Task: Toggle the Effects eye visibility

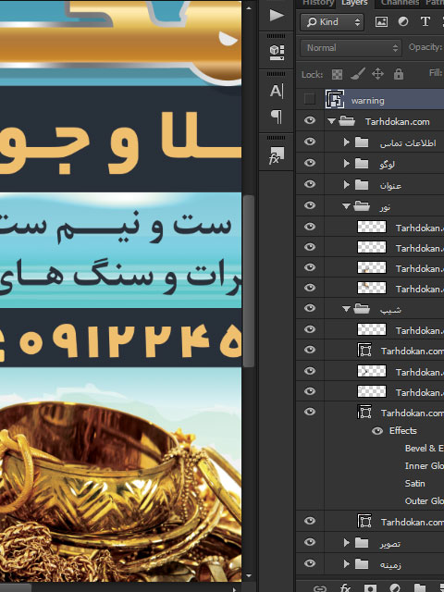Action: [376, 431]
